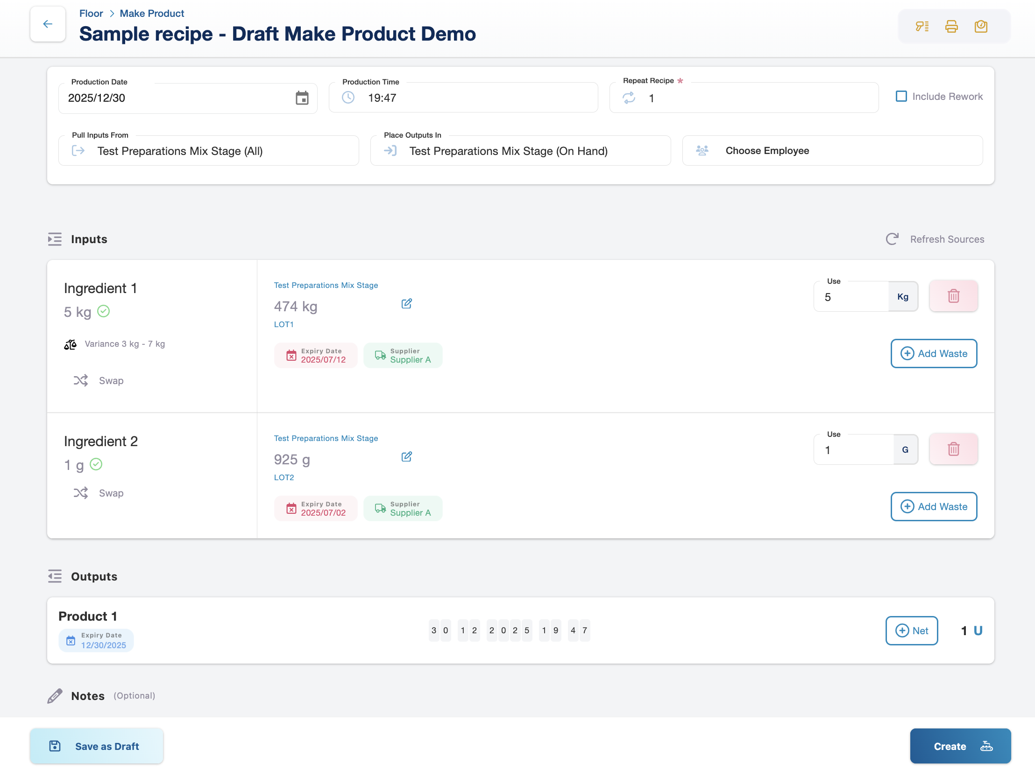Open the Make Product breadcrumb link
The height and width of the screenshot is (770, 1035).
(x=152, y=14)
